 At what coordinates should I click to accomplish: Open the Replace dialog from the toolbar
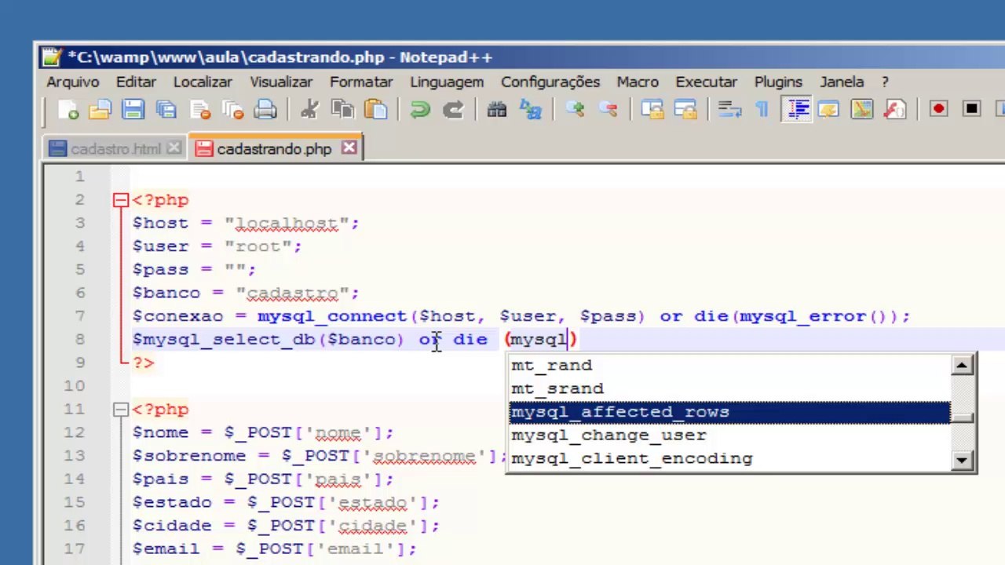(531, 109)
